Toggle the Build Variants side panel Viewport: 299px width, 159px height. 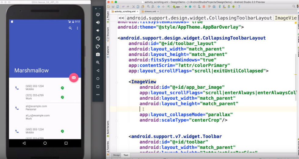tap(108, 128)
